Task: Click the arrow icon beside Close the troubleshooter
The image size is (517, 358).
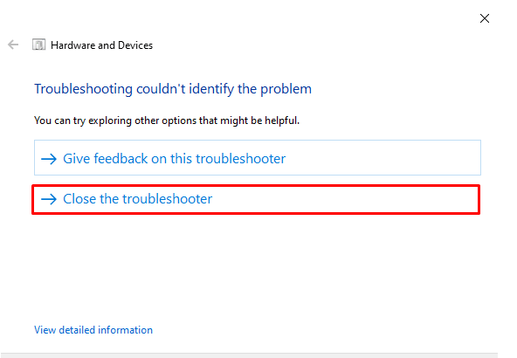Action: coord(49,199)
